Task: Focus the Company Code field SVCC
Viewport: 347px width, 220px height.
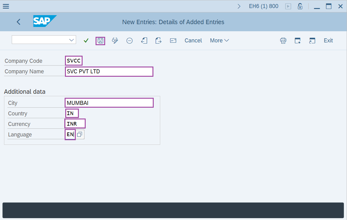Action: [x=74, y=61]
